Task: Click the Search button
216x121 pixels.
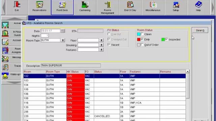Action: (200, 30)
